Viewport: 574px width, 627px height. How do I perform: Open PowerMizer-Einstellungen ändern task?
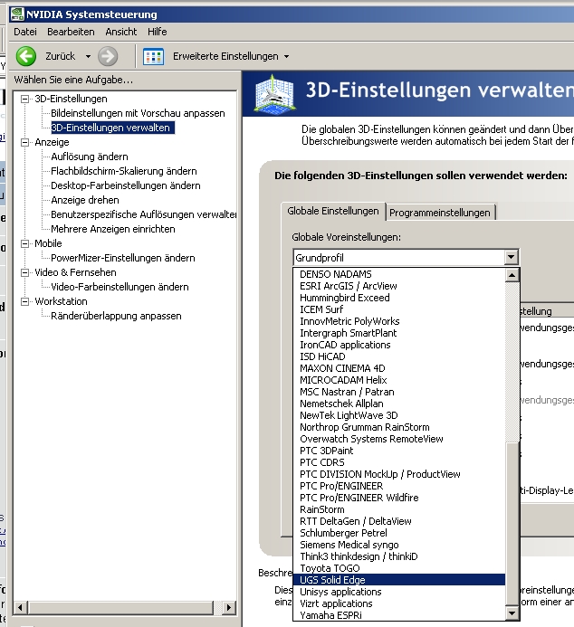(123, 258)
